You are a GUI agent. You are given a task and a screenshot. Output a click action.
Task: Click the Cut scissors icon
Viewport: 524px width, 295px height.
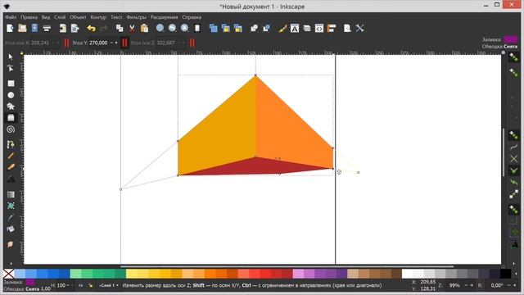pos(132,29)
